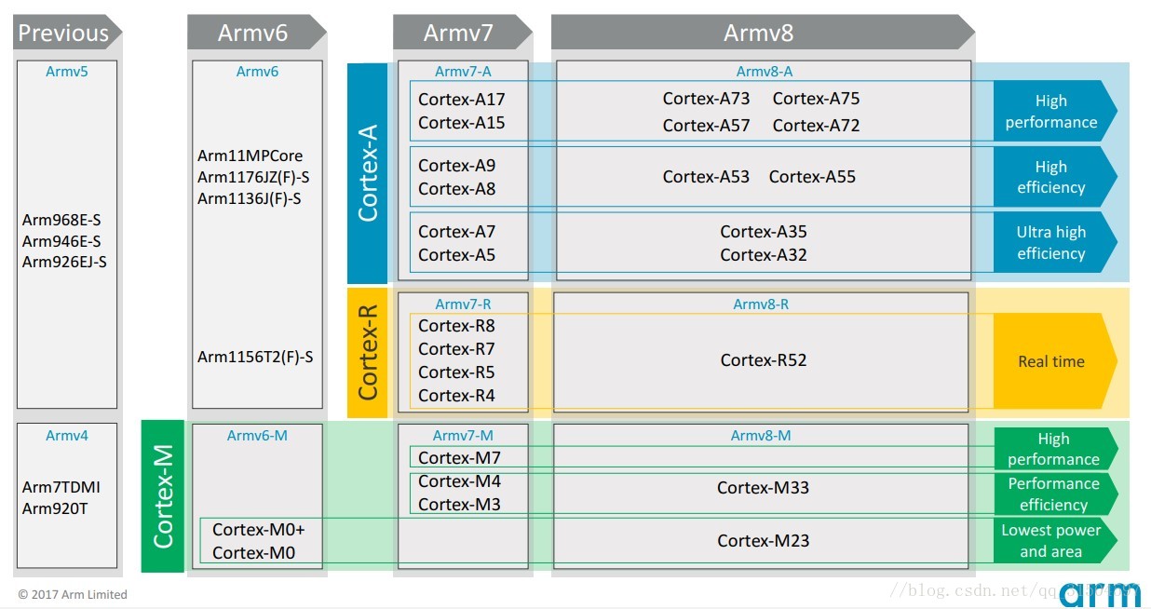Select Arm1136J(F)-S text

coord(250,198)
